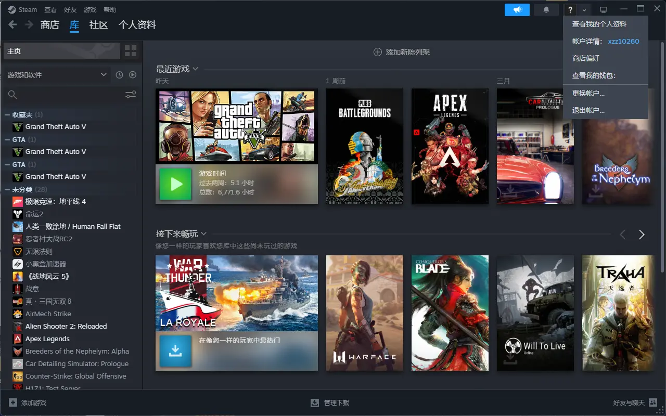This screenshot has width=666, height=416.
Task: Toggle the ready-to-play filter icon
Action: [133, 75]
